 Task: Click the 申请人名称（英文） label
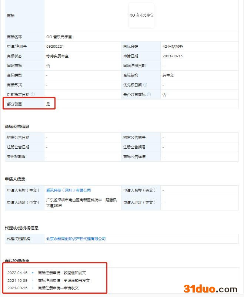(139, 190)
